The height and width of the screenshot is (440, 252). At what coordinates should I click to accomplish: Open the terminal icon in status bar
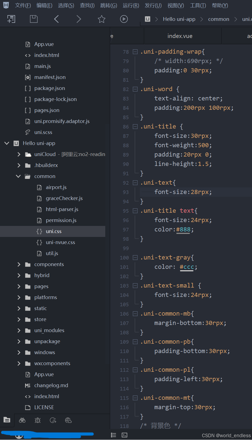[x=124, y=435]
